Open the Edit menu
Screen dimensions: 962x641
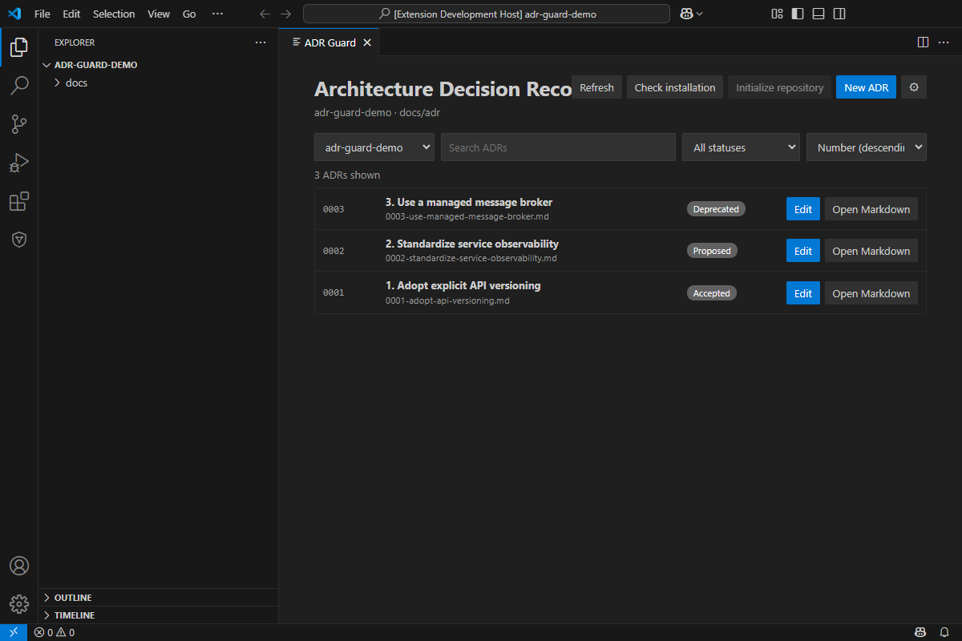click(71, 14)
